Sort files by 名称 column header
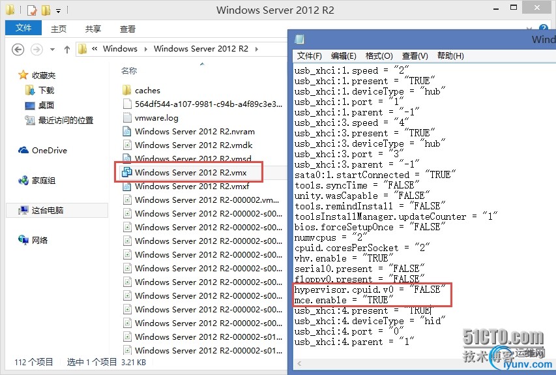The width and height of the screenshot is (556, 375). tap(128, 70)
